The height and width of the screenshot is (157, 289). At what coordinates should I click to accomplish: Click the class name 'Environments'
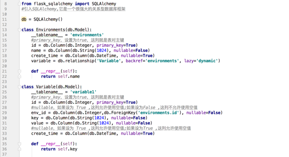[x=50, y=30]
